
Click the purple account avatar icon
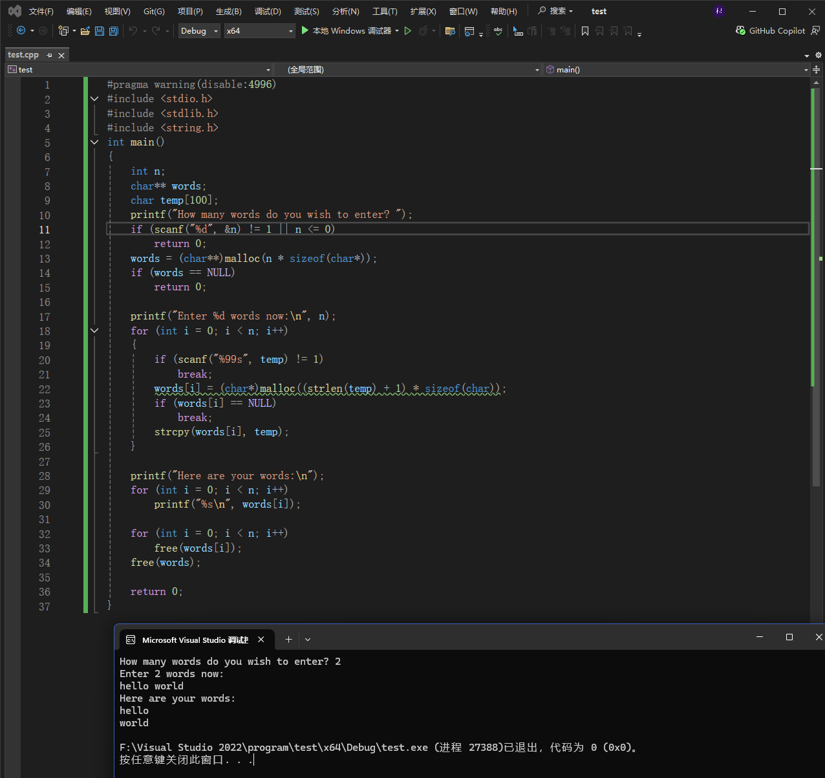(719, 11)
